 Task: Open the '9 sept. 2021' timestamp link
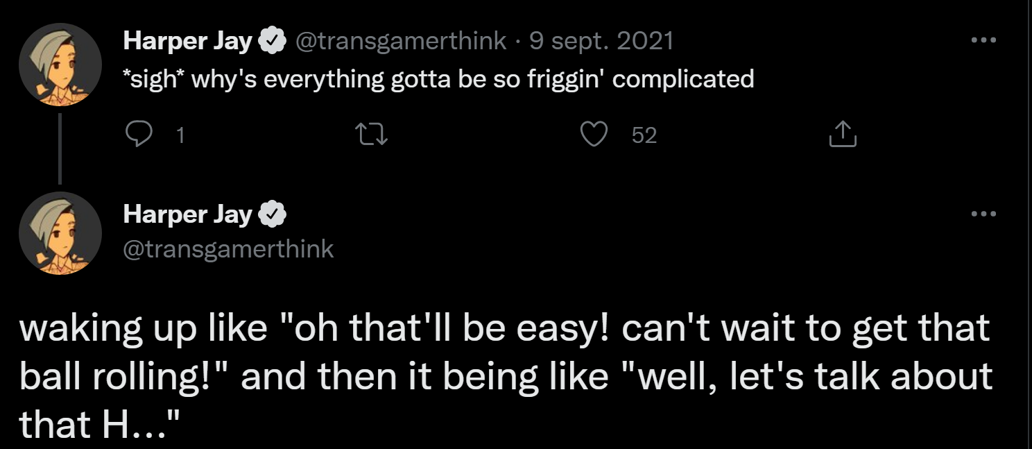(x=601, y=42)
